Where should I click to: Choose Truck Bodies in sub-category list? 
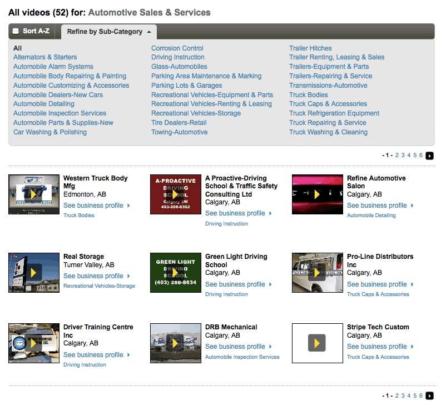309,94
